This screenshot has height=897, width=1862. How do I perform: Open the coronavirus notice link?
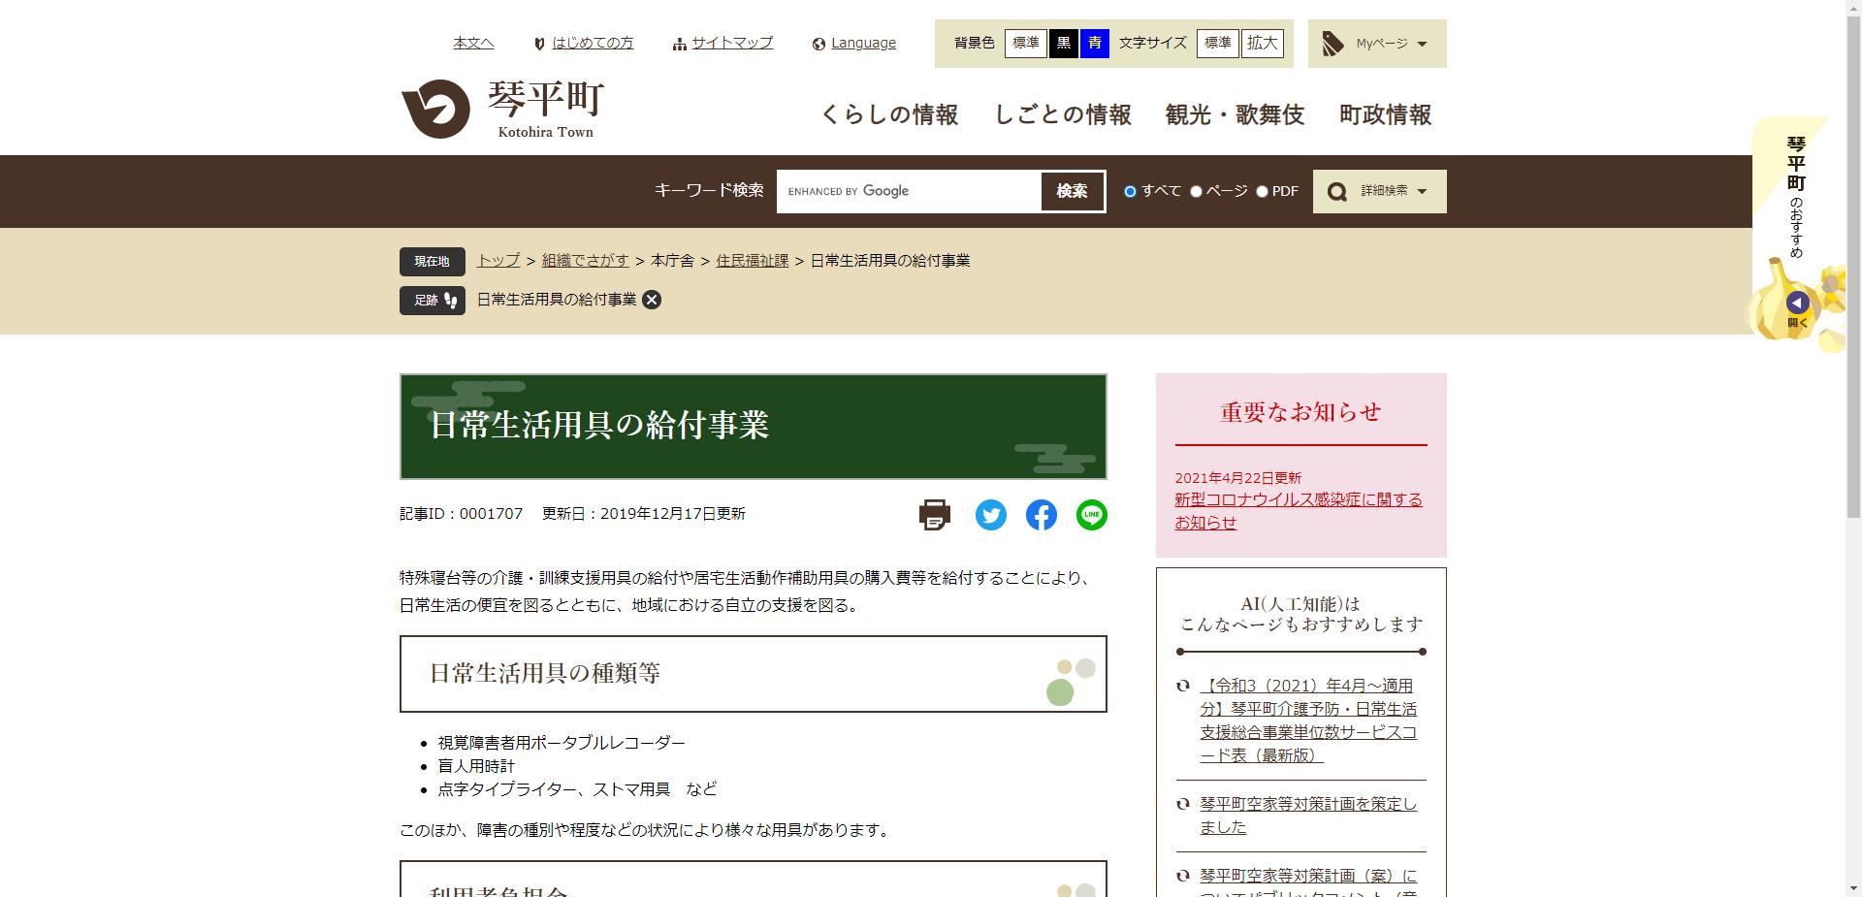pyautogui.click(x=1300, y=499)
